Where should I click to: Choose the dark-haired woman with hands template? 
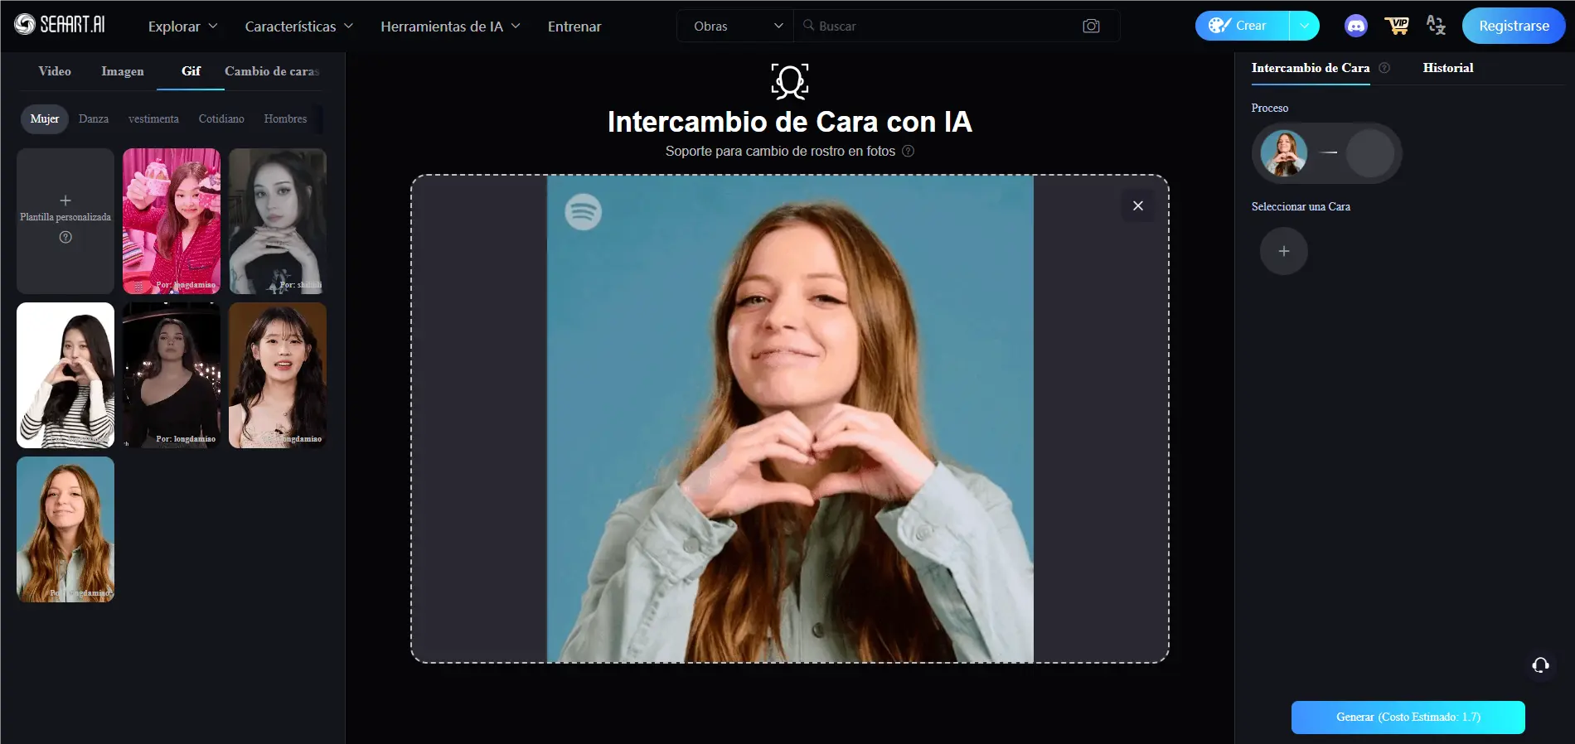pos(278,221)
